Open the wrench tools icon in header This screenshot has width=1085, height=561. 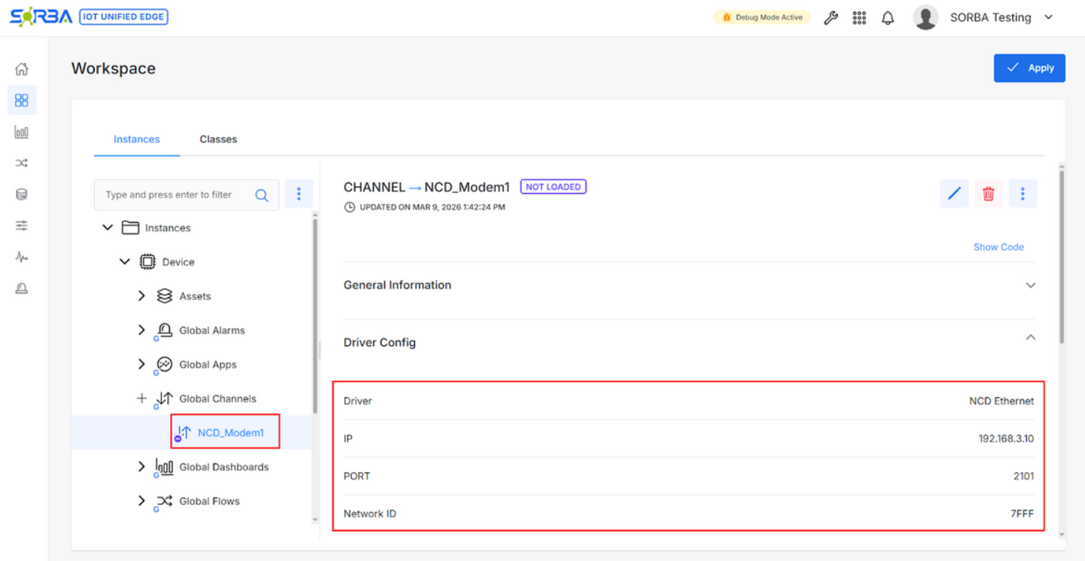830,18
